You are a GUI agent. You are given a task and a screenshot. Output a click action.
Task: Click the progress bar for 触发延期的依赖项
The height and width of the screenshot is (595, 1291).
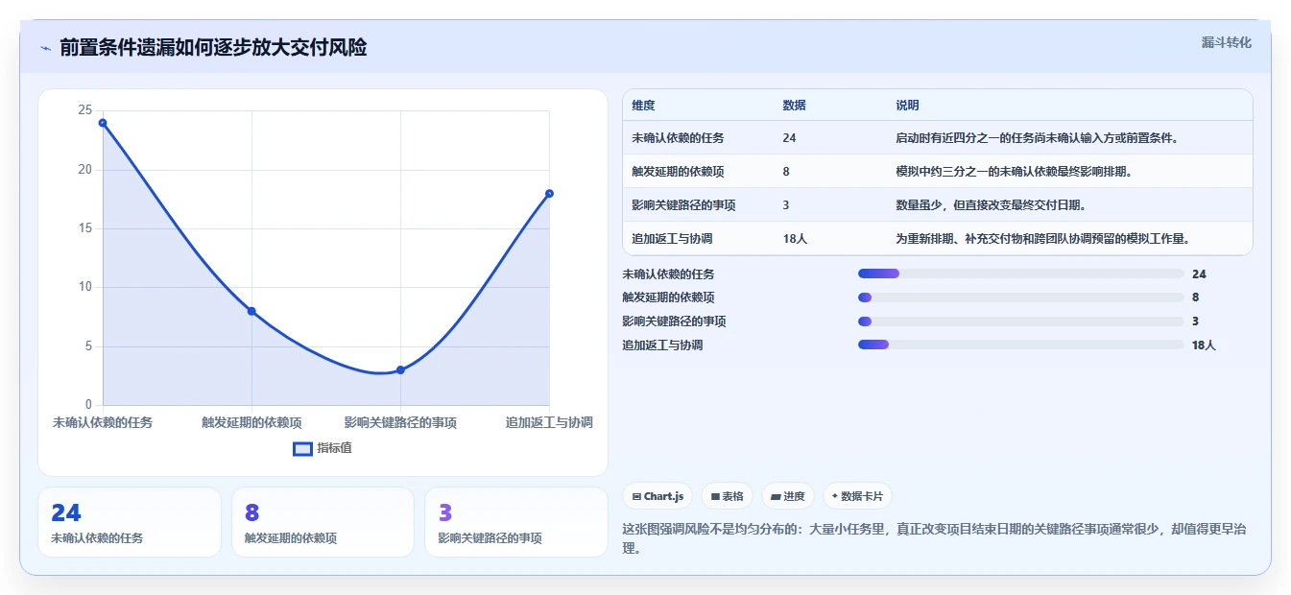(x=1020, y=297)
